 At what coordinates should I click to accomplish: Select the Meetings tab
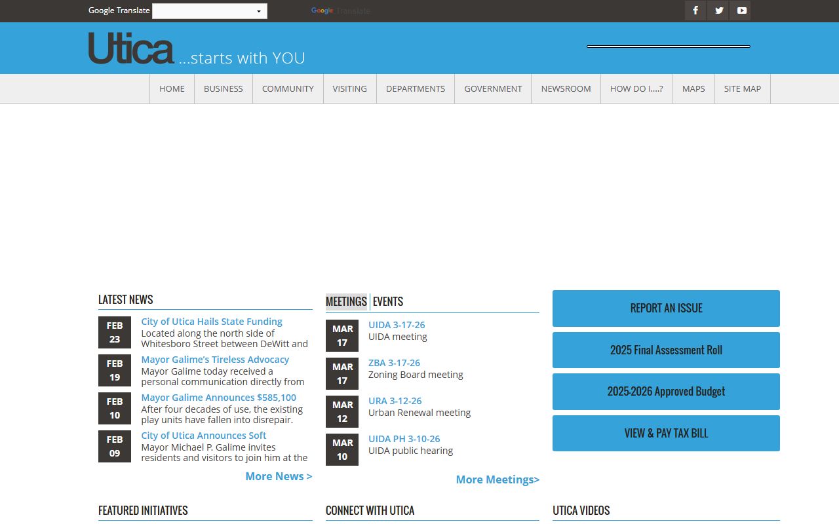(x=346, y=302)
